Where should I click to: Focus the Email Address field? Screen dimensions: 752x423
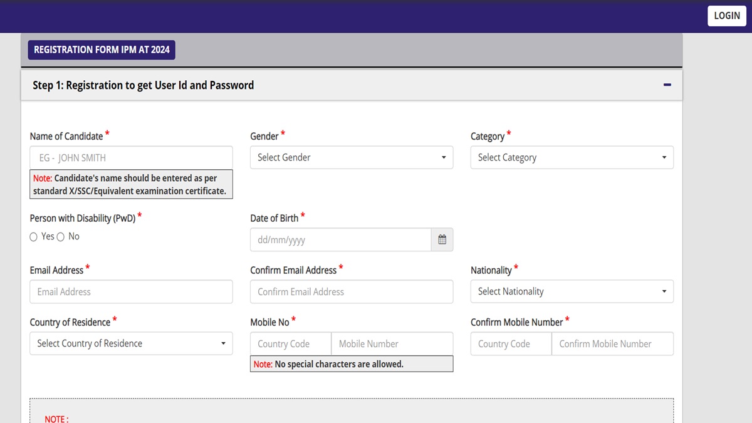(131, 291)
